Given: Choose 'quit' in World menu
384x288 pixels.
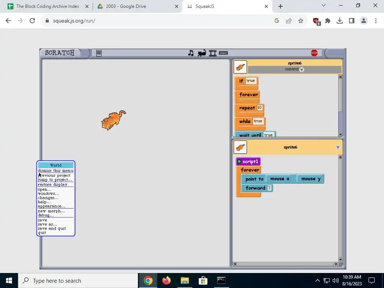Looking at the screenshot, I should [x=55, y=232].
